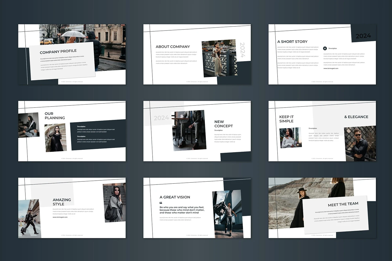This screenshot has height=261, width=392.
Task: Select the New Concept title text
Action: pyautogui.click(x=223, y=124)
